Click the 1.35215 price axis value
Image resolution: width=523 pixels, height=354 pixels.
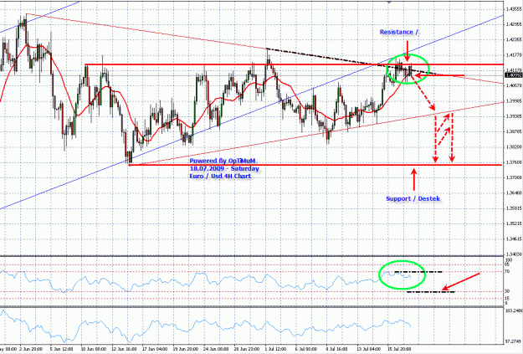point(514,224)
